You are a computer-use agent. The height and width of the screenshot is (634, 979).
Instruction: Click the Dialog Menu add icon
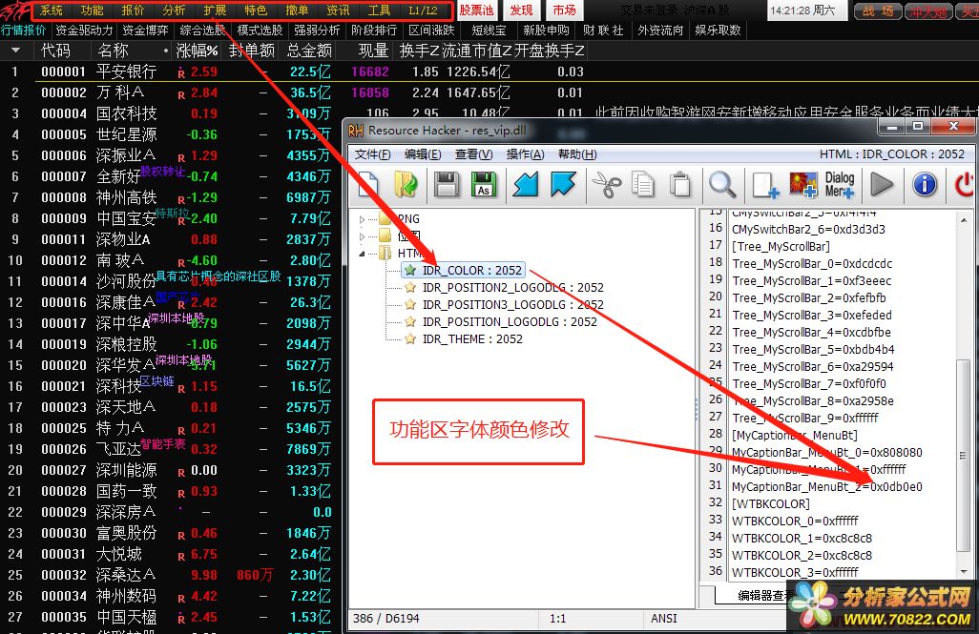[840, 185]
